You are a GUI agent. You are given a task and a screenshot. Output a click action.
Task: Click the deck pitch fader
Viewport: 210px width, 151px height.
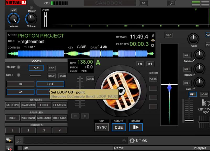[x=80, y=92]
